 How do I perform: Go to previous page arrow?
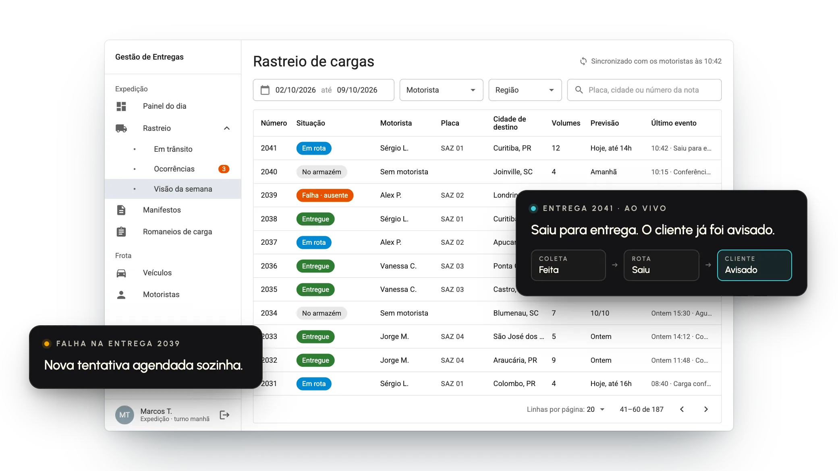coord(682,409)
